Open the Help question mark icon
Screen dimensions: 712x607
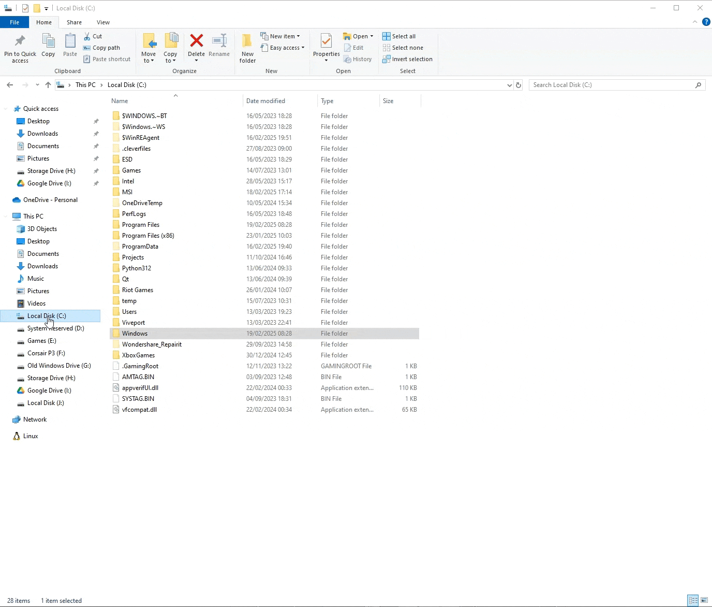(706, 22)
